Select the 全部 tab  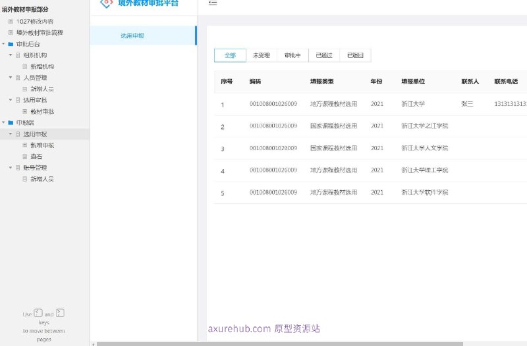point(230,55)
